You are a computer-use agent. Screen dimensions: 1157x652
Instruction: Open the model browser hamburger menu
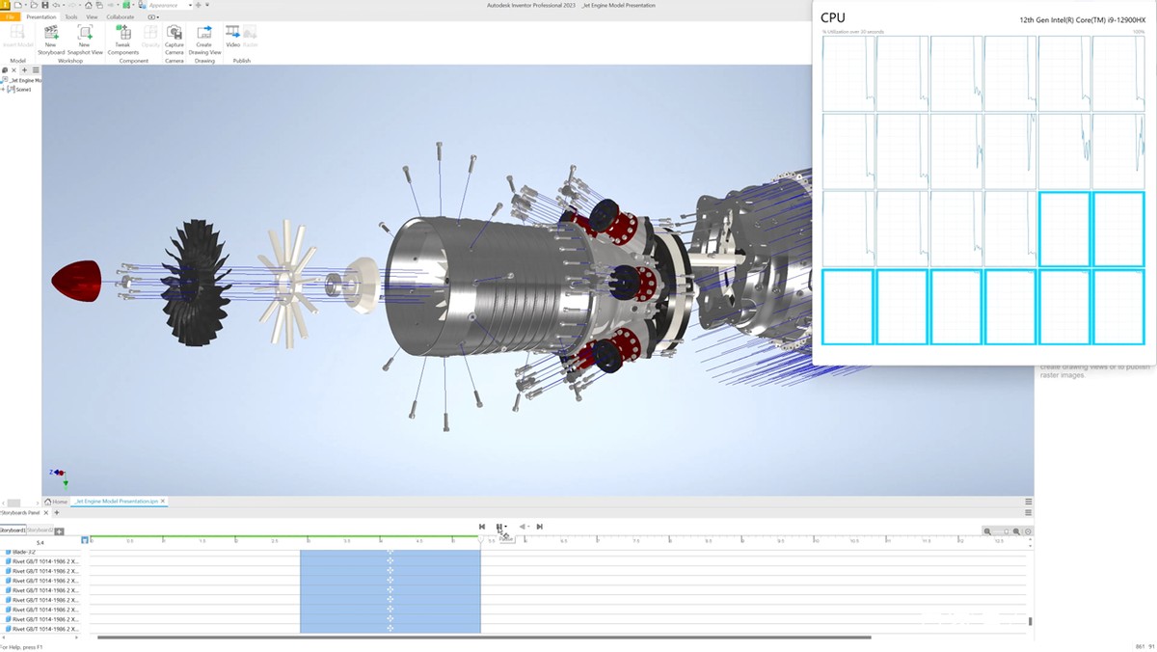tap(36, 70)
